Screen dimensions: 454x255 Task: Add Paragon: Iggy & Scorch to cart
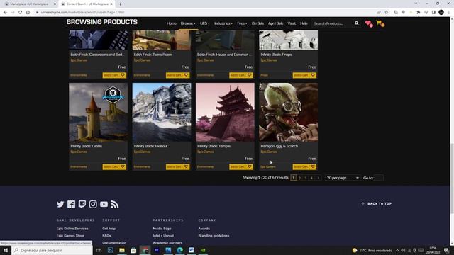click(301, 167)
